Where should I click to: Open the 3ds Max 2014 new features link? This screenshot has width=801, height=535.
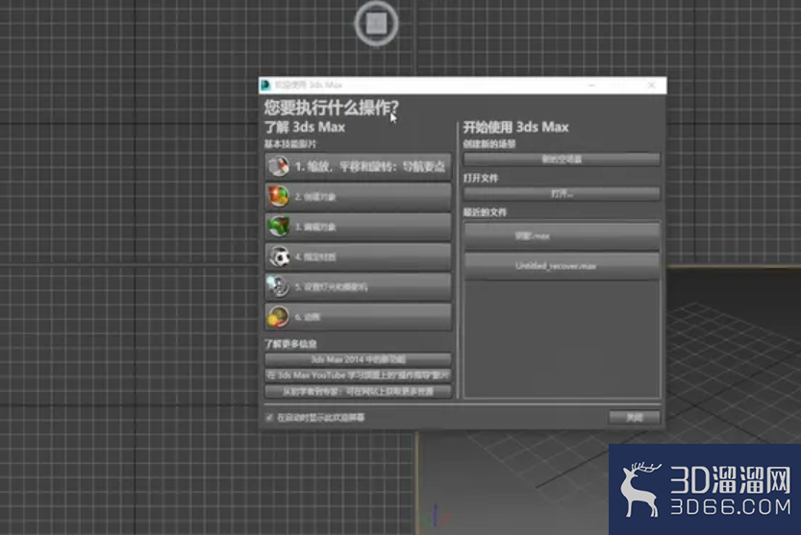click(358, 359)
